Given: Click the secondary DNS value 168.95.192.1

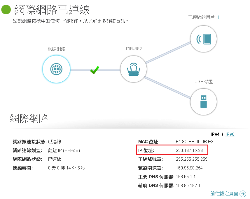Looking at the screenshot, I should tap(188, 186).
